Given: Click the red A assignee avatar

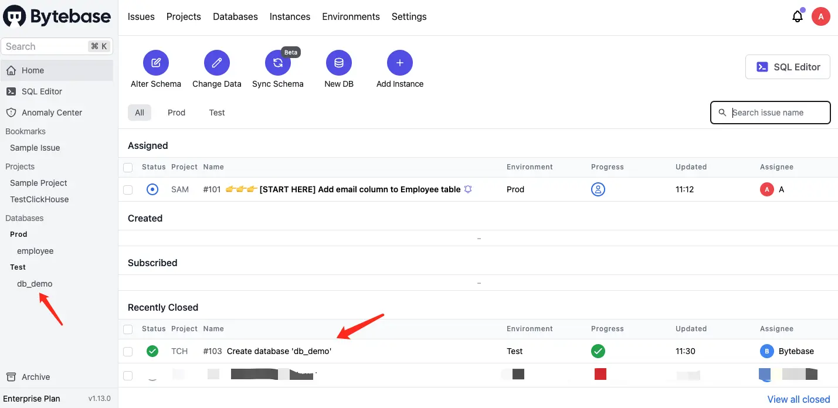Looking at the screenshot, I should click(766, 189).
